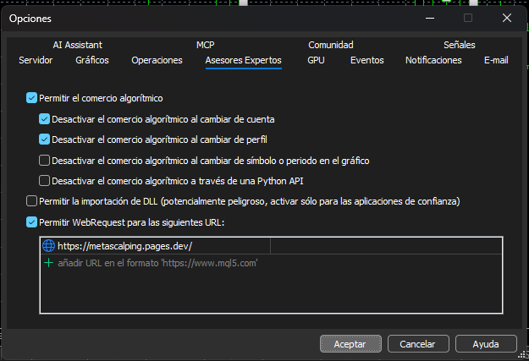
Task: Switch to the E-mail tab
Action: click(x=496, y=60)
